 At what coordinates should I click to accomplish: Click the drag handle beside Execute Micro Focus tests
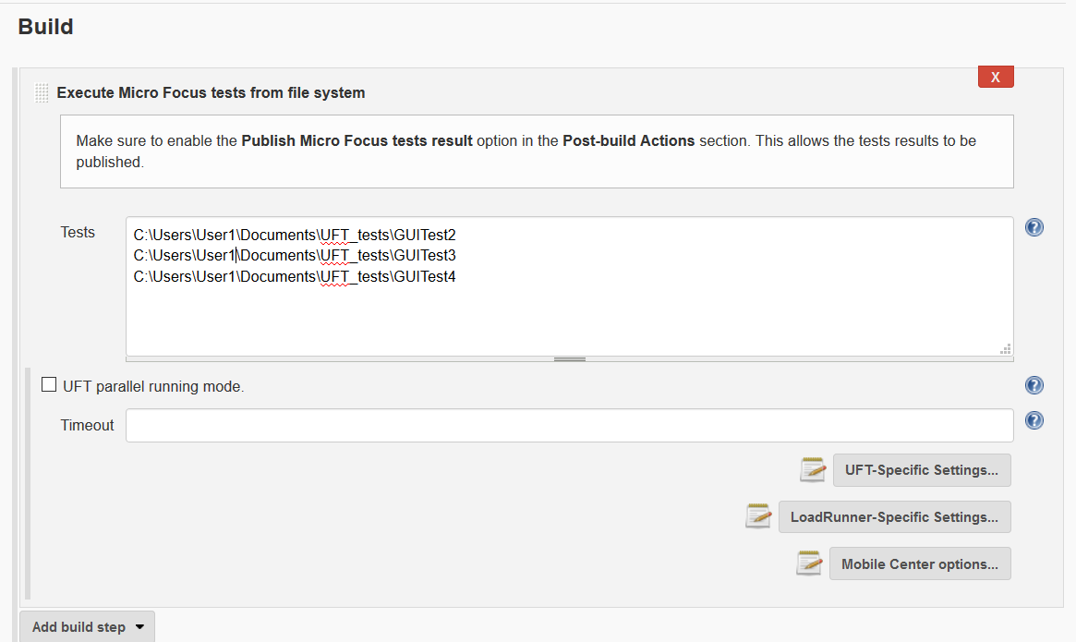point(42,93)
